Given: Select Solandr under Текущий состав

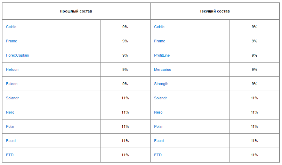Looking at the screenshot, I should 160,98.
